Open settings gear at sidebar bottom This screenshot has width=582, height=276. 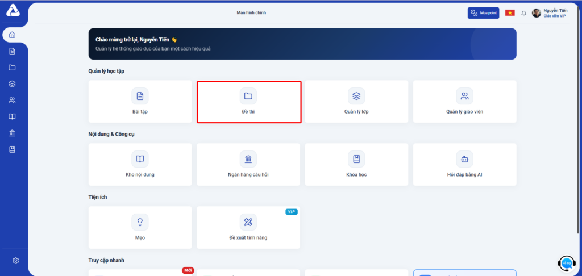click(x=15, y=261)
